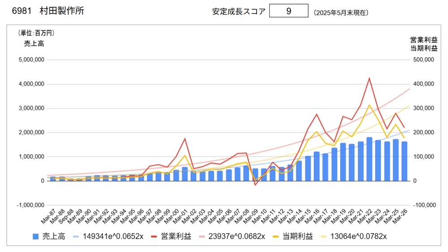
Task: Click the stability growth score box showing 9
Action: click(289, 11)
